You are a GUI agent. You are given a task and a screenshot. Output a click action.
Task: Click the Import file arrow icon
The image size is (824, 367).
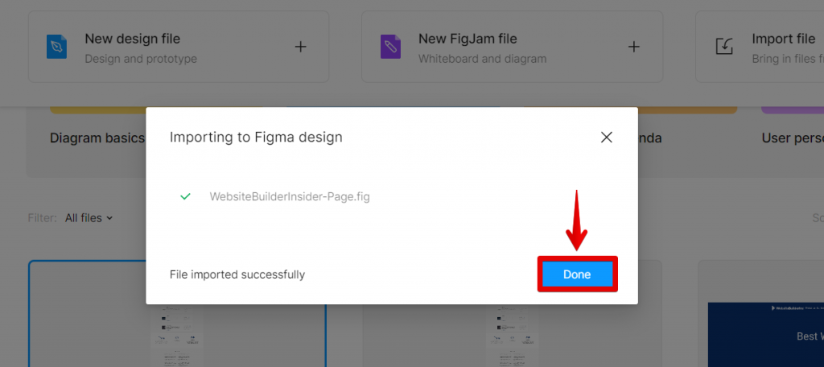(x=724, y=47)
